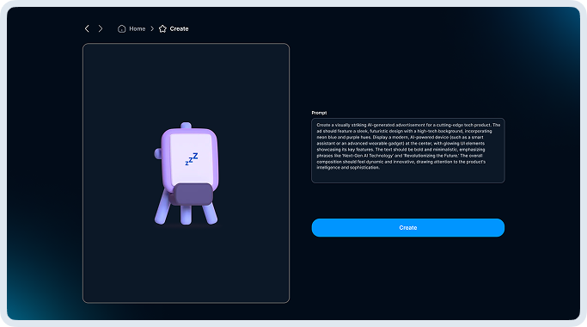The width and height of the screenshot is (587, 327).
Task: Click the dark purple tray on easel
Action: (x=193, y=194)
